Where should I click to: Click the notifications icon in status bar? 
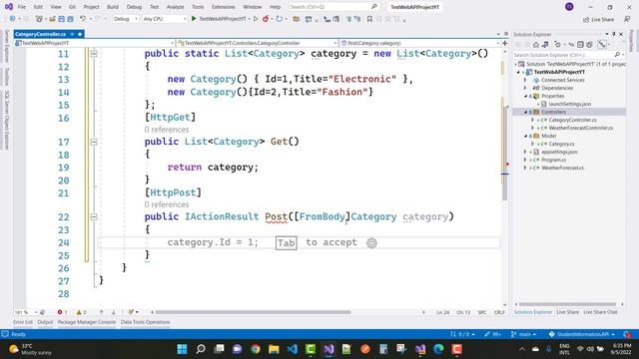click(627, 334)
